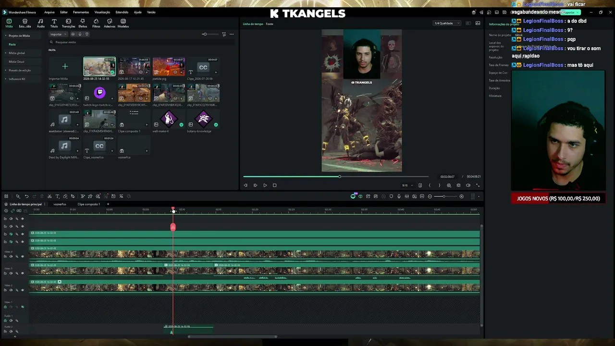The image size is (615, 346).
Task: Stop the preview playback
Action: 274,185
